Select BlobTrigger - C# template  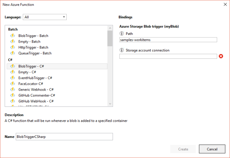coord(31,66)
